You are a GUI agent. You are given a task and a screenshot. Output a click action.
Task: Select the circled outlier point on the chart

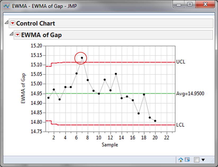click(82, 57)
